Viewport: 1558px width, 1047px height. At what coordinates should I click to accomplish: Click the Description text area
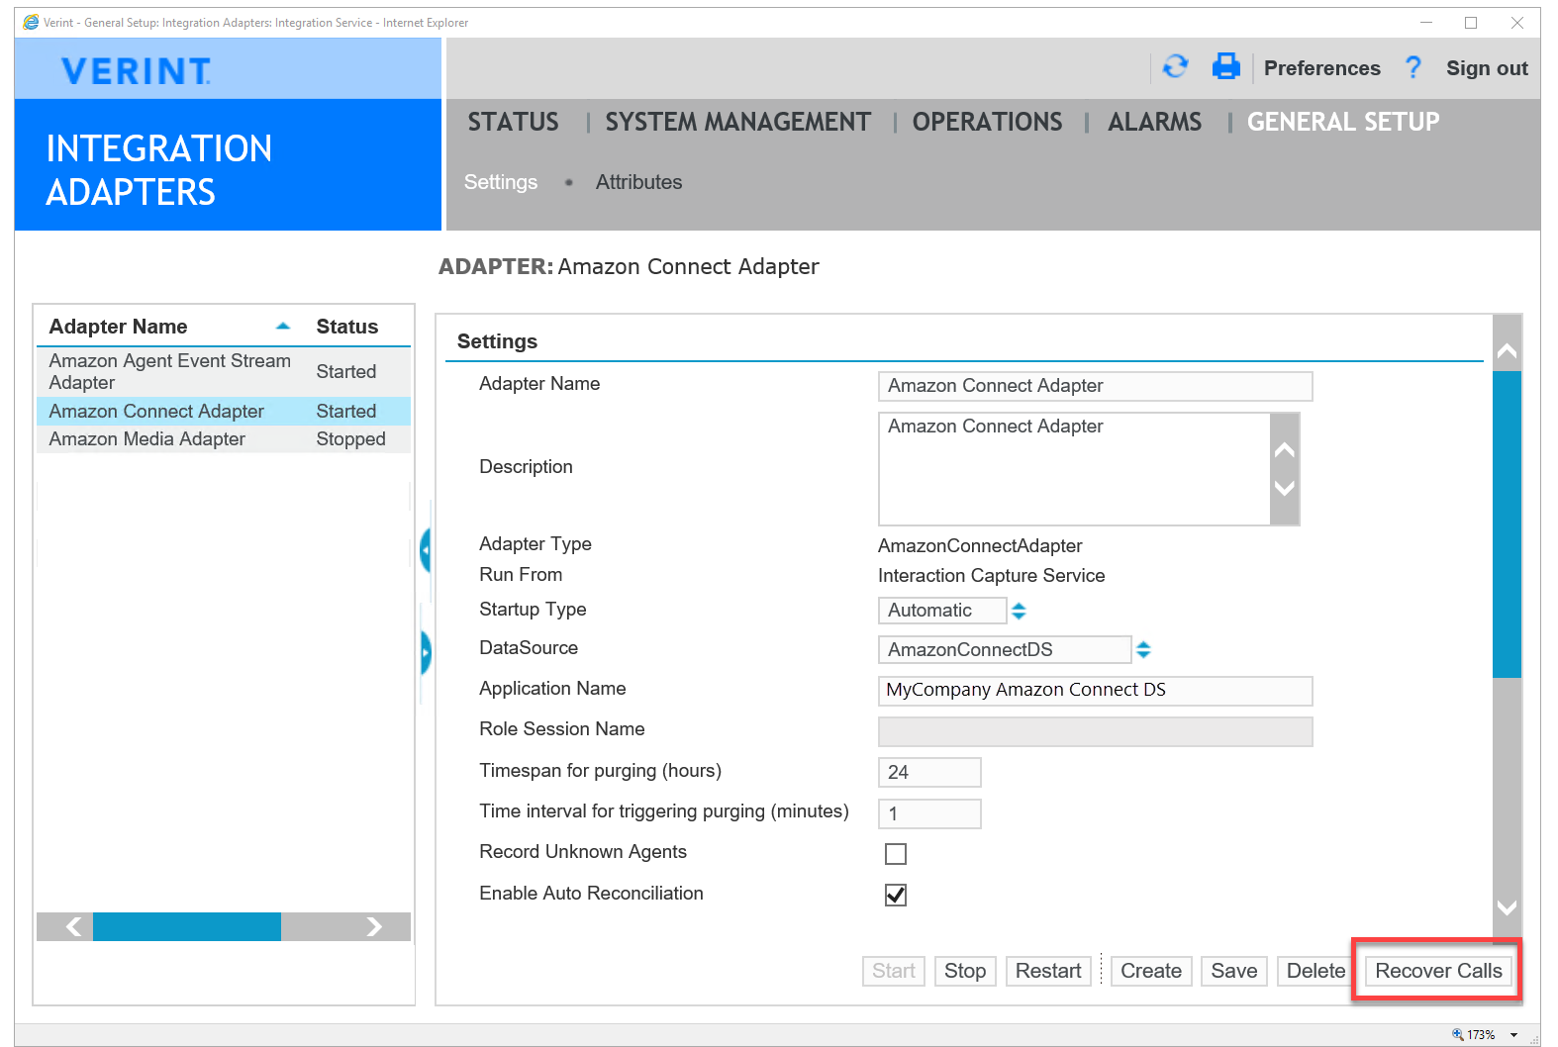(x=1074, y=469)
